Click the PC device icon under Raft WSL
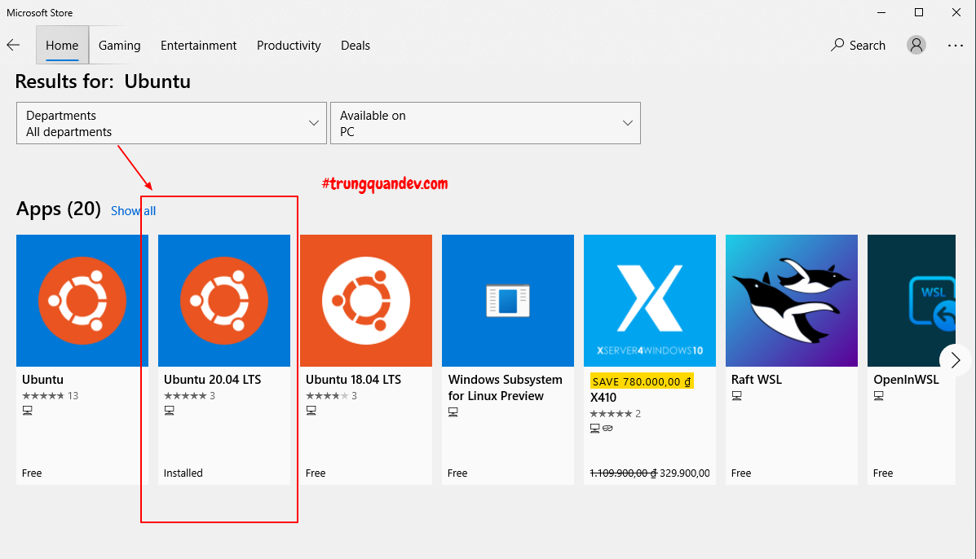 [x=737, y=395]
